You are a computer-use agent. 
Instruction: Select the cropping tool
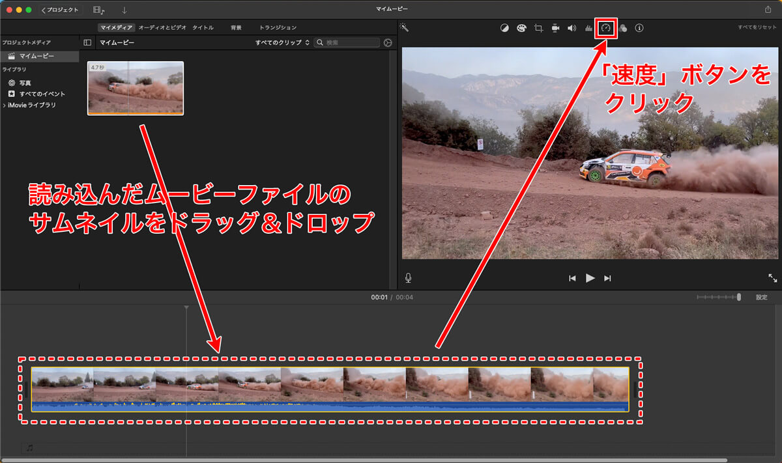[538, 28]
